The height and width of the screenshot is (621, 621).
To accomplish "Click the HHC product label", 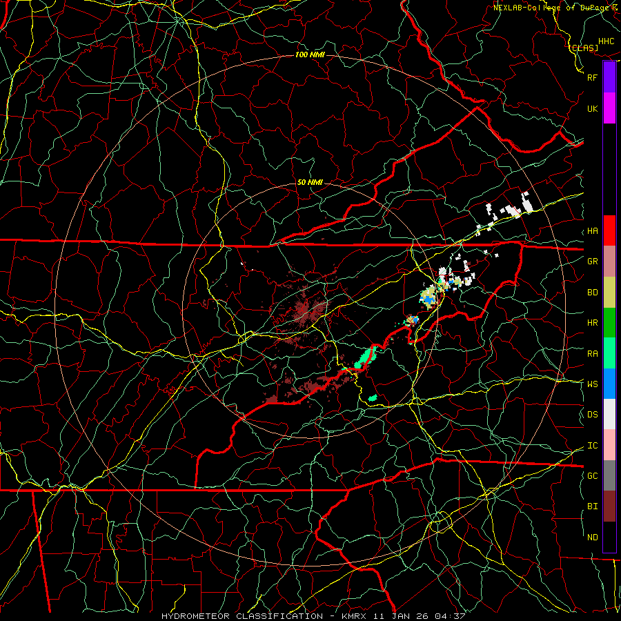I will (x=607, y=41).
